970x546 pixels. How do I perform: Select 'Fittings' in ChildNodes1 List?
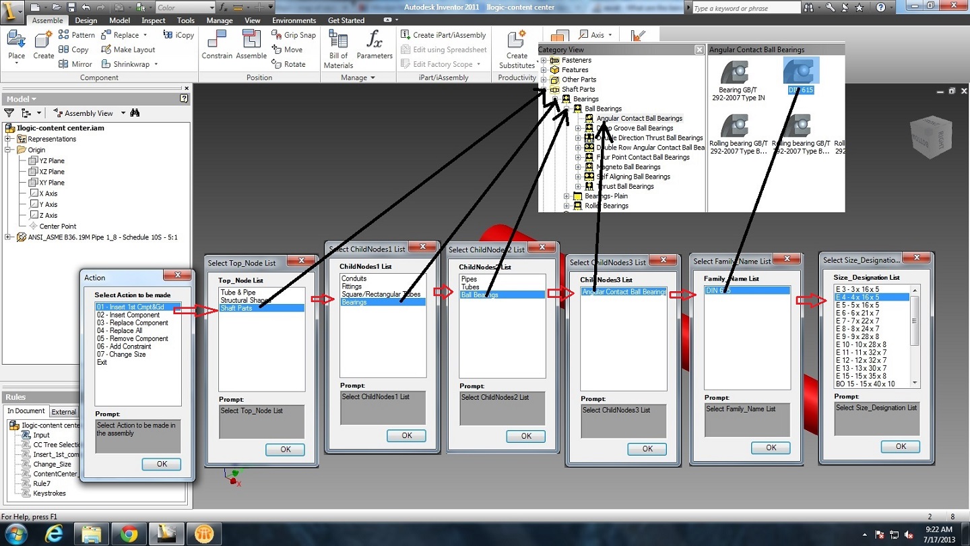[x=352, y=286]
